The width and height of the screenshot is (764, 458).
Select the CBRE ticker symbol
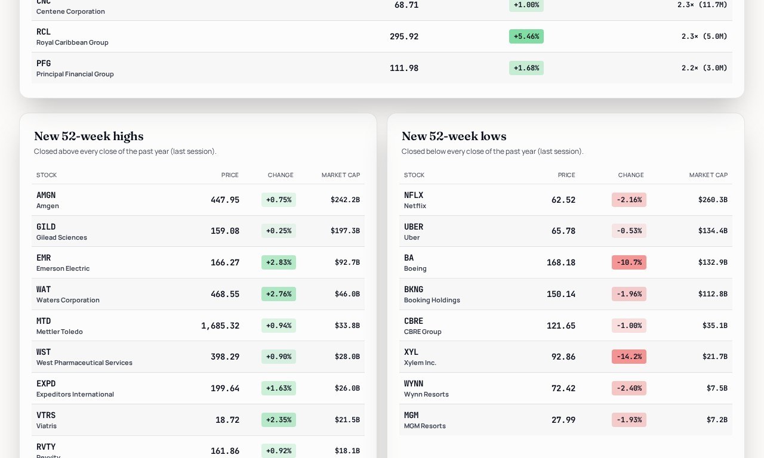(414, 321)
